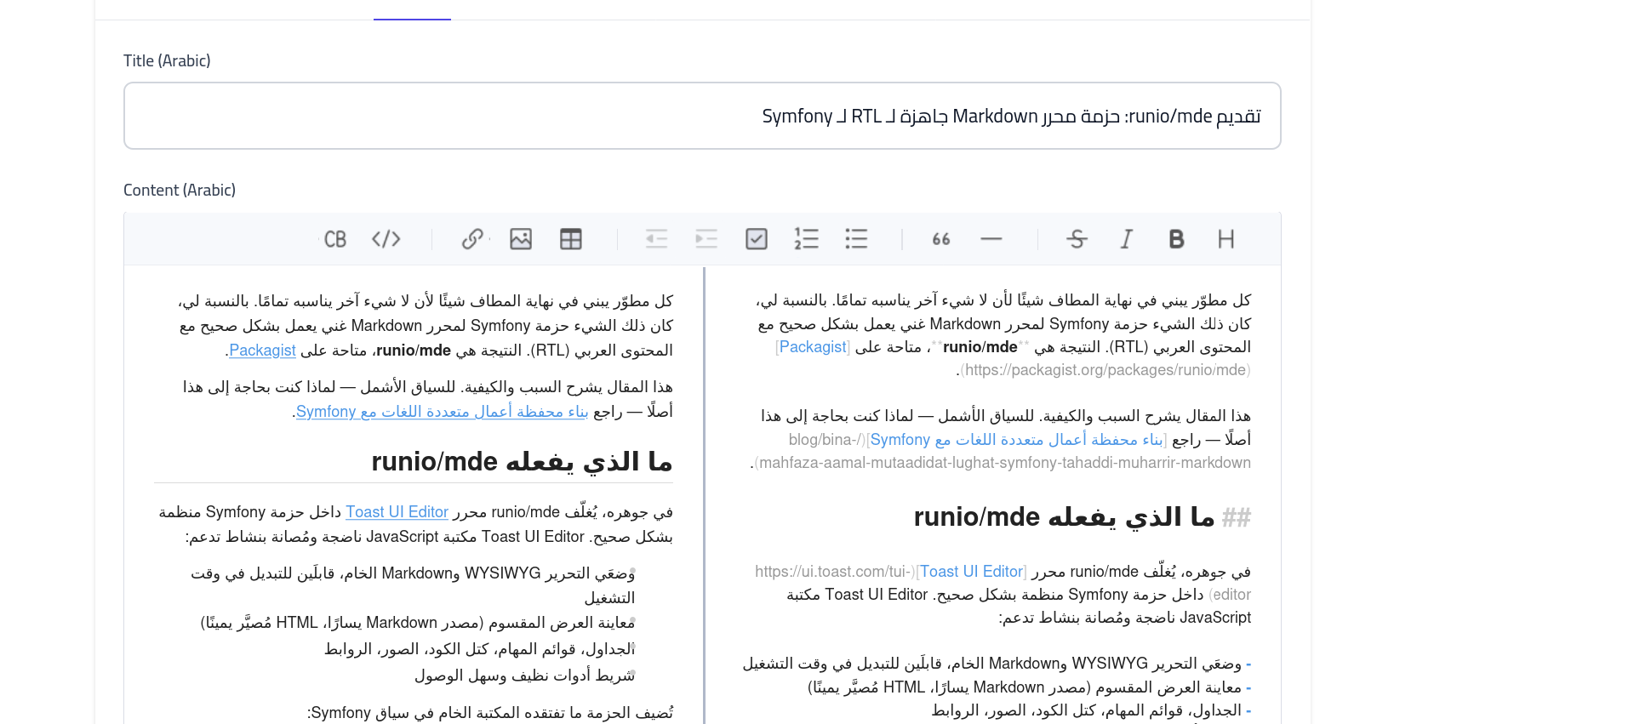This screenshot has width=1634, height=724.
Task: Click into the Title (Arabic) input field
Action: click(702, 116)
